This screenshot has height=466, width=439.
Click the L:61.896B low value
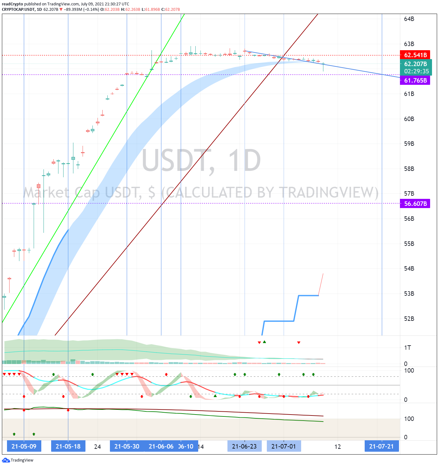click(x=151, y=9)
